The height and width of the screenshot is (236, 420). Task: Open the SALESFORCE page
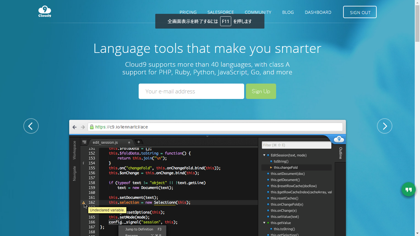coord(221,12)
